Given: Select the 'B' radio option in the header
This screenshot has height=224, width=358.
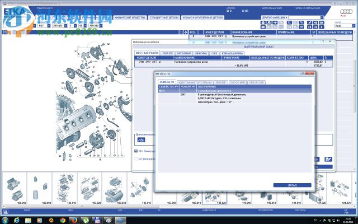Looking at the screenshot, I should pyautogui.click(x=228, y=11).
